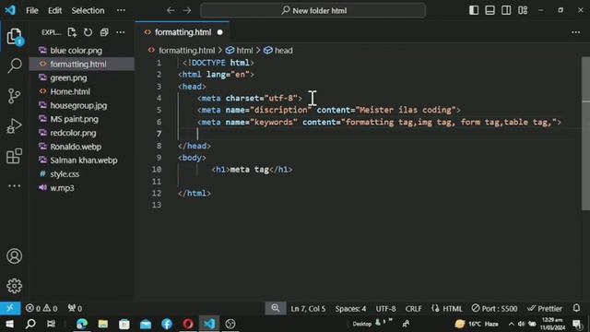Image resolution: width=590 pixels, height=332 pixels.
Task: Click the zoom magnifier in status bar
Action: pyautogui.click(x=276, y=308)
